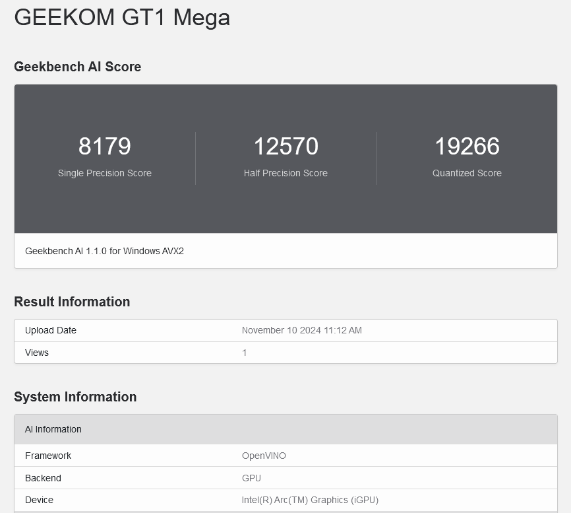Select the November 10 2024 upload date
This screenshot has height=513, width=571.
(x=302, y=330)
